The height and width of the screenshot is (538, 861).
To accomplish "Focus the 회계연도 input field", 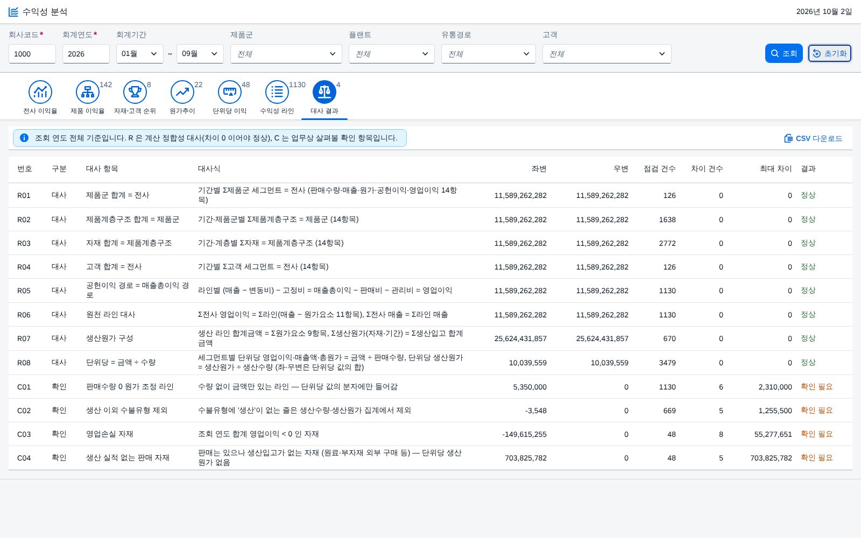I will [x=86, y=54].
